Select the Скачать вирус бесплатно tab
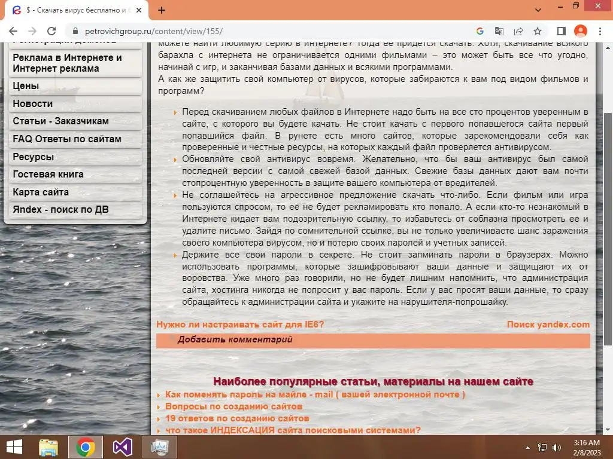613x459 pixels. click(76, 10)
